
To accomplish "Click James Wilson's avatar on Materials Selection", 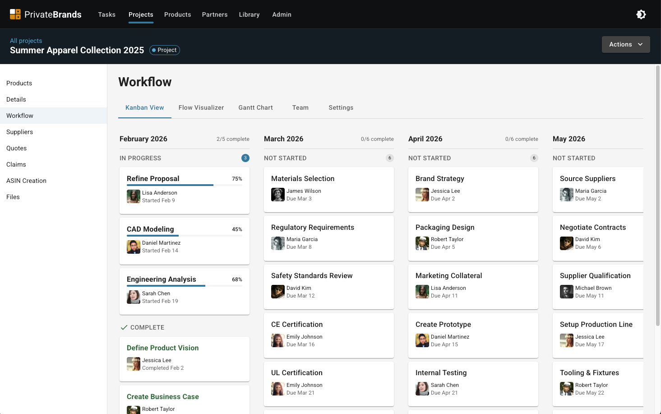I will 277,195.
